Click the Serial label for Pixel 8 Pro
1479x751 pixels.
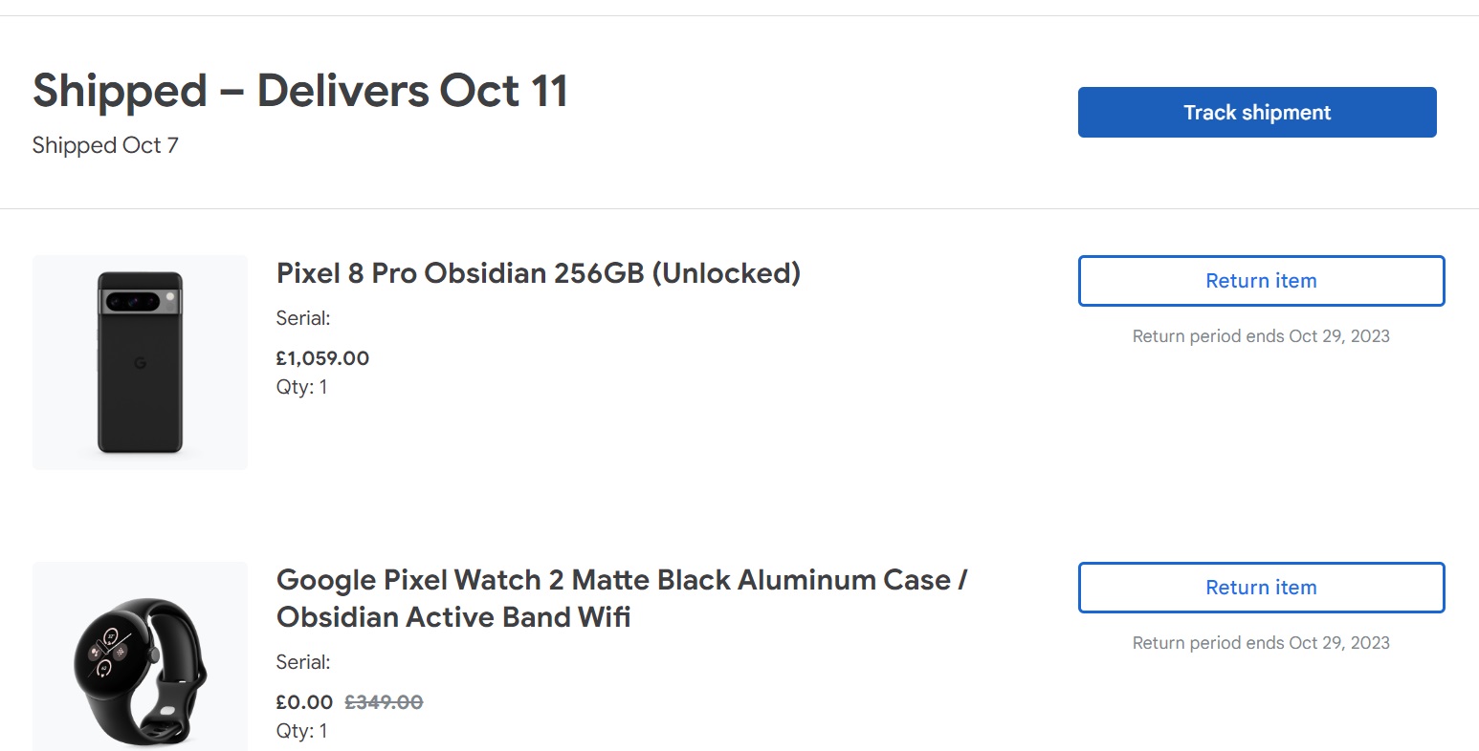(x=303, y=318)
